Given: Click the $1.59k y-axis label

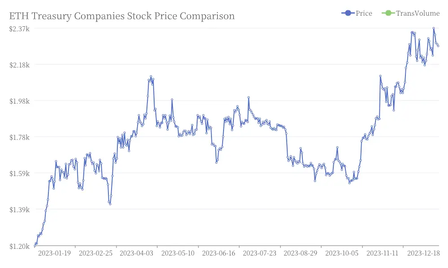Looking at the screenshot, I should point(19,173).
